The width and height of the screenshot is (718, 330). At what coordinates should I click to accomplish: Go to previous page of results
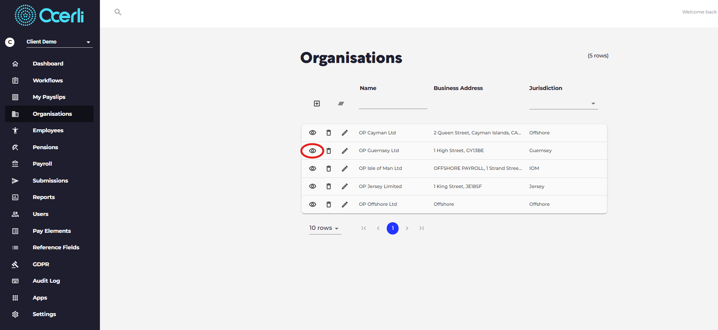pos(378,228)
